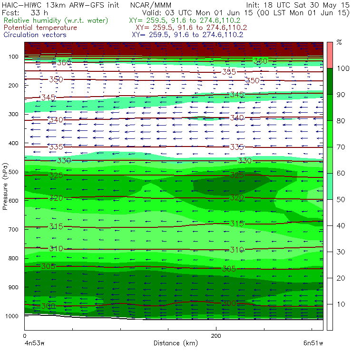Click the '70' colorbar scale label

point(341,147)
